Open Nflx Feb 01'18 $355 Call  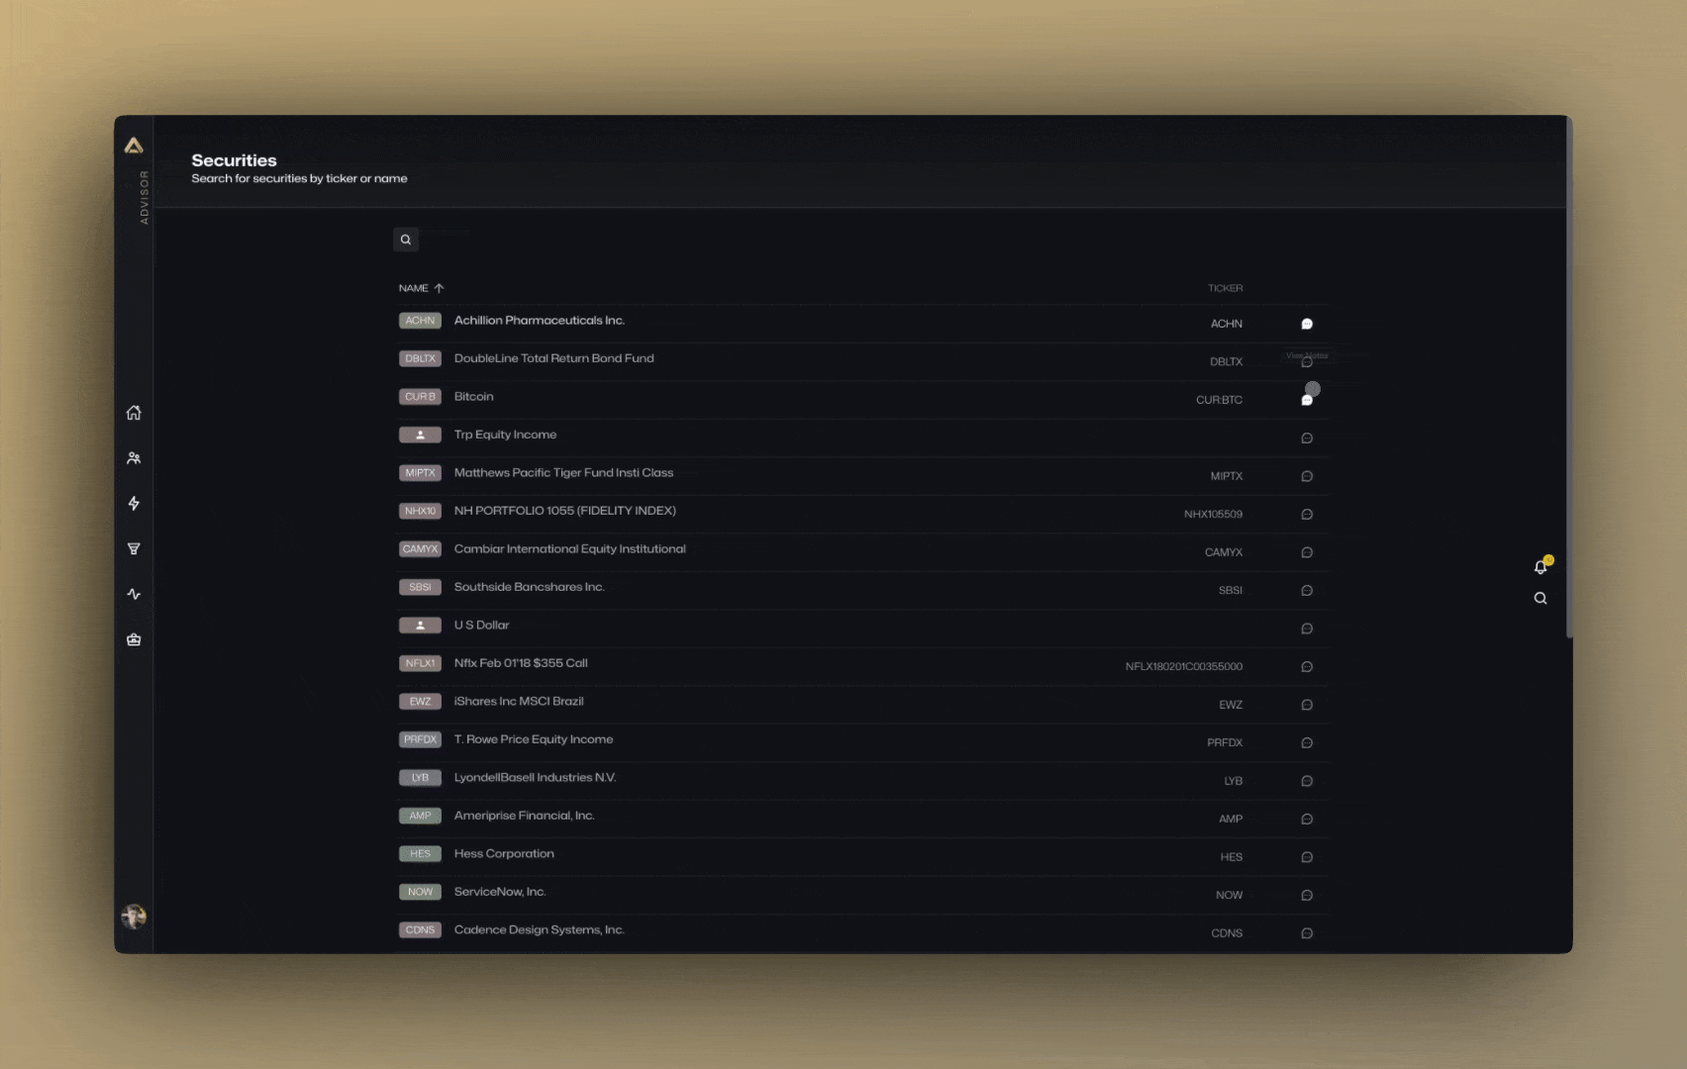pos(522,663)
